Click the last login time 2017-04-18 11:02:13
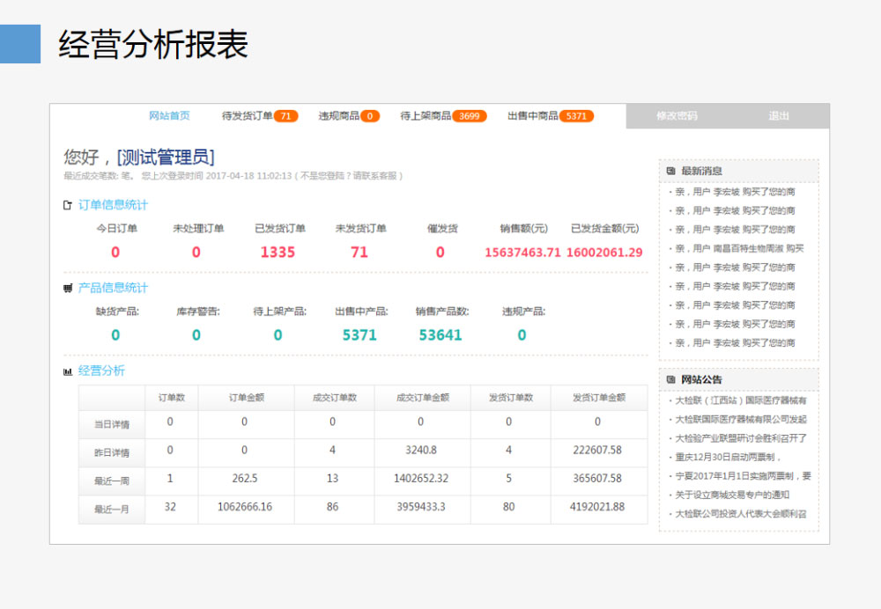Screen dimensions: 881x609 (249, 176)
